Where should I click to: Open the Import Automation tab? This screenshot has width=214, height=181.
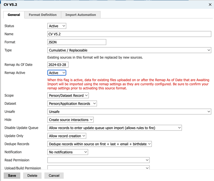click(80, 15)
